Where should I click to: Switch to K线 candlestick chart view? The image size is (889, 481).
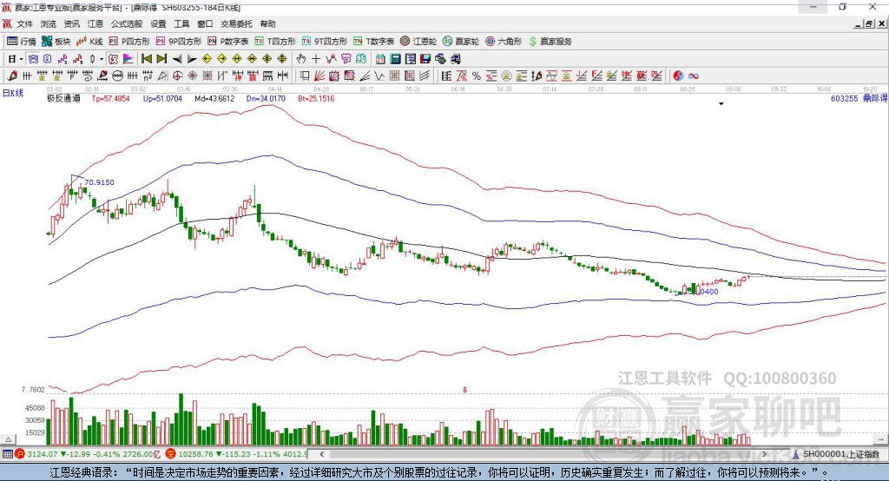point(89,42)
